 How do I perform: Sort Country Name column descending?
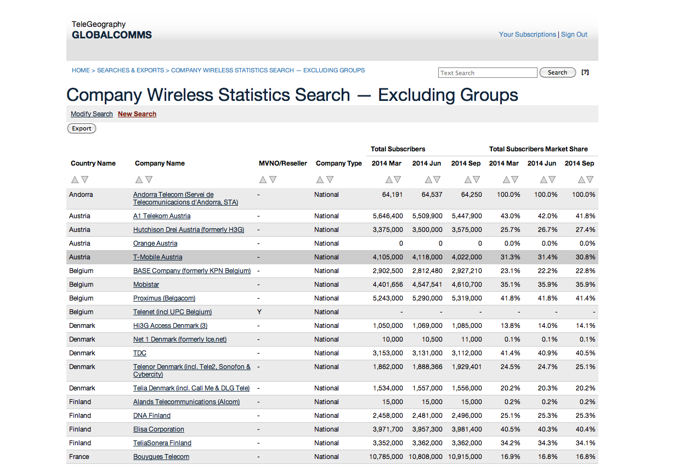pos(85,179)
